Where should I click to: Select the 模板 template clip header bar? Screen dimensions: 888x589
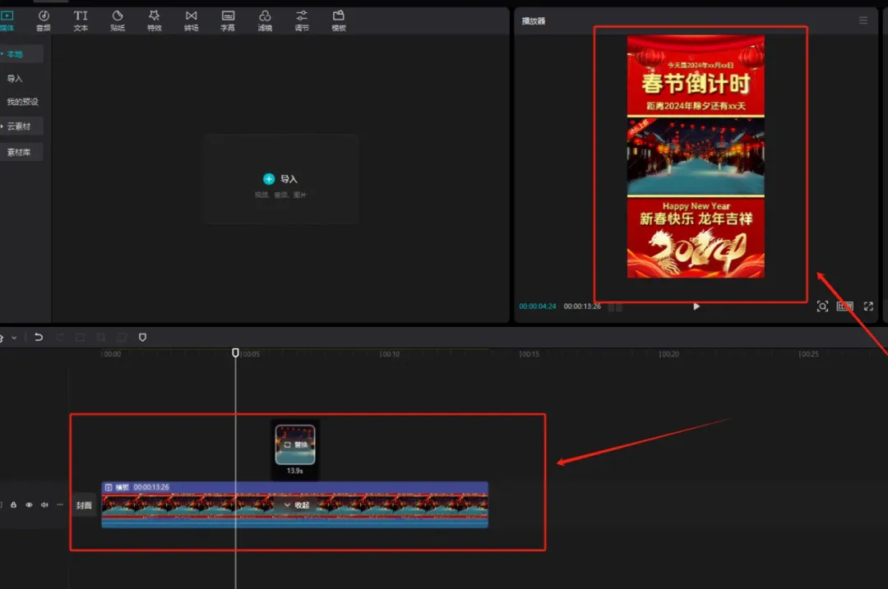click(x=294, y=487)
